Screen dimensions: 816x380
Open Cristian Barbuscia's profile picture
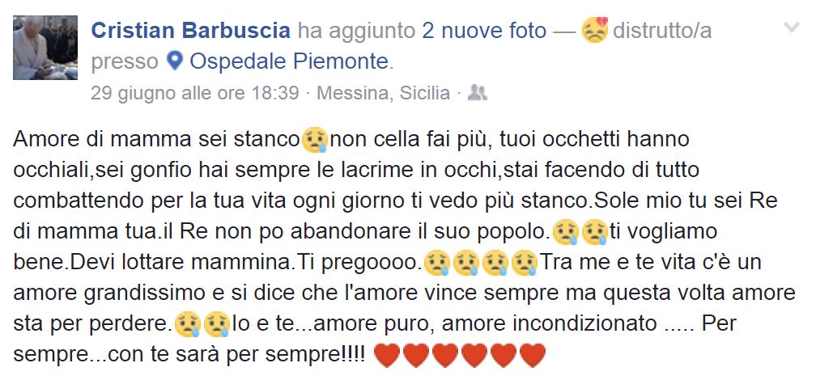point(45,48)
